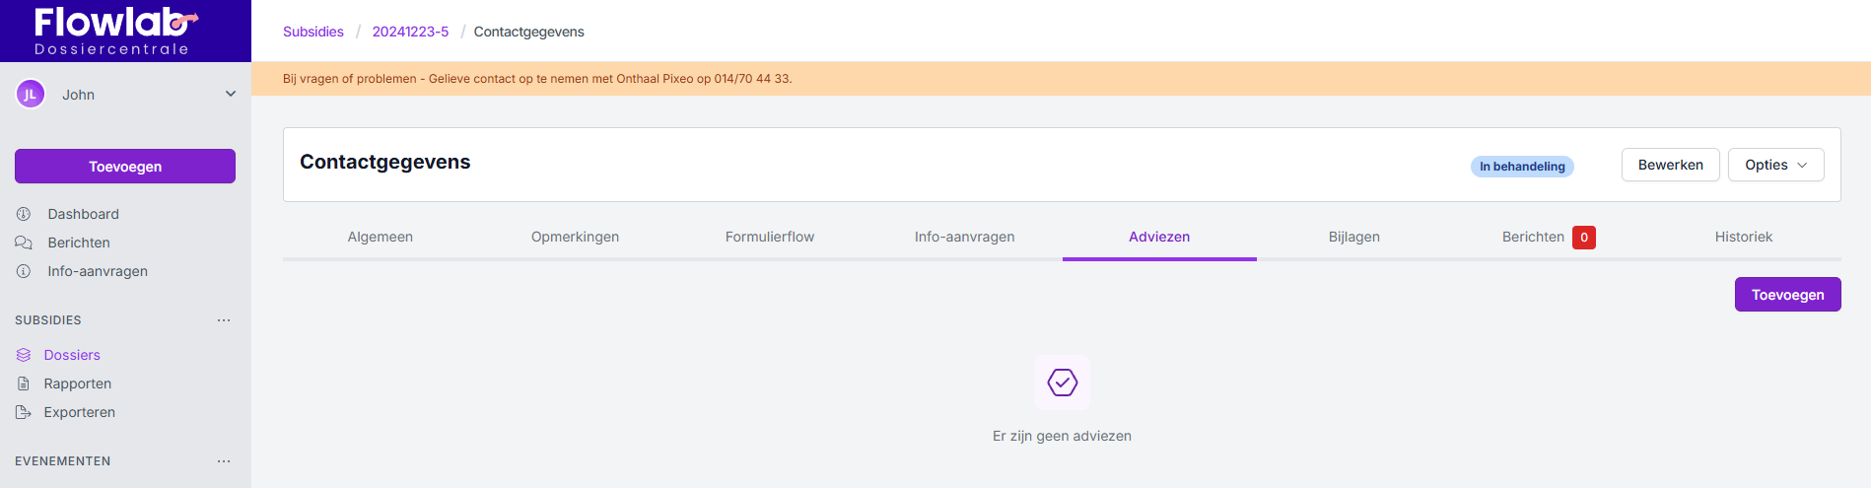The image size is (1871, 488).
Task: Click the hexagon checkmark empty-state icon
Action: [1062, 383]
